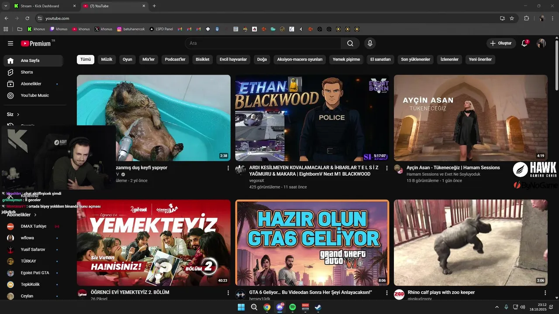Open the Chrome tab search dropdown
The image size is (559, 314).
click(6, 6)
